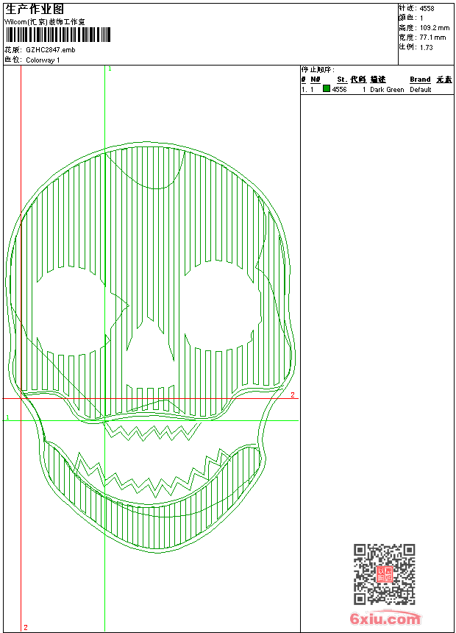
Task: Click the Brand column header
Action: coord(420,79)
